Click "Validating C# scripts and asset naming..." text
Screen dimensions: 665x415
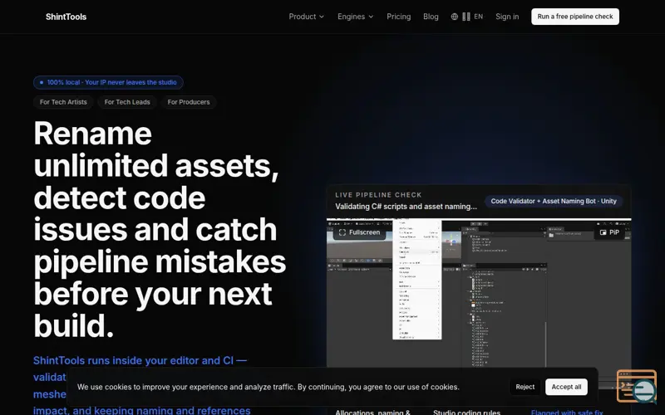click(406, 207)
